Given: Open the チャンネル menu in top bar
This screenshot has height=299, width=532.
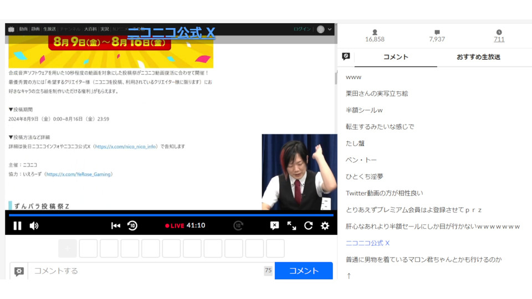Looking at the screenshot, I should (70, 29).
